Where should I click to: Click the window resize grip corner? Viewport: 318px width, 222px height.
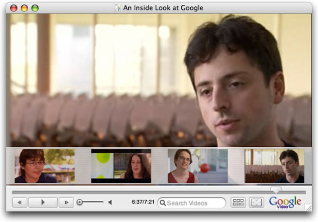(x=308, y=208)
